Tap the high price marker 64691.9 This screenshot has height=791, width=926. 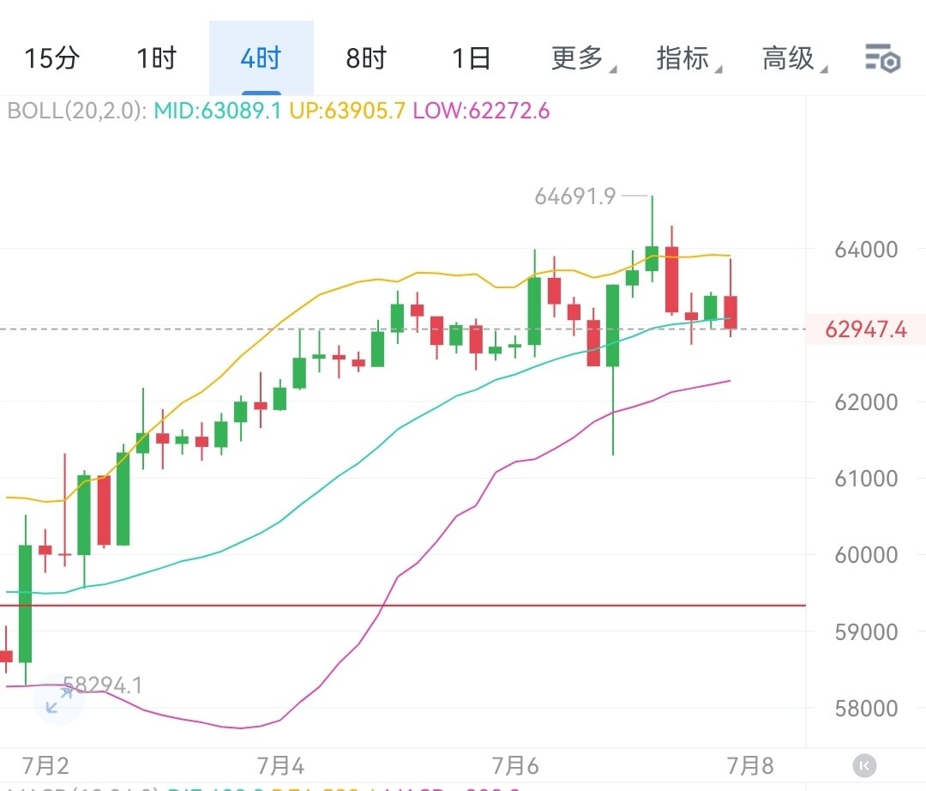coord(574,196)
